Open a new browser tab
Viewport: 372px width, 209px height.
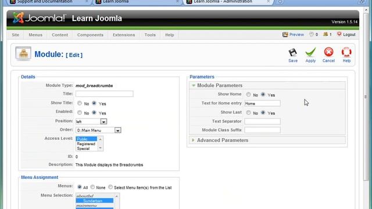point(280,2)
